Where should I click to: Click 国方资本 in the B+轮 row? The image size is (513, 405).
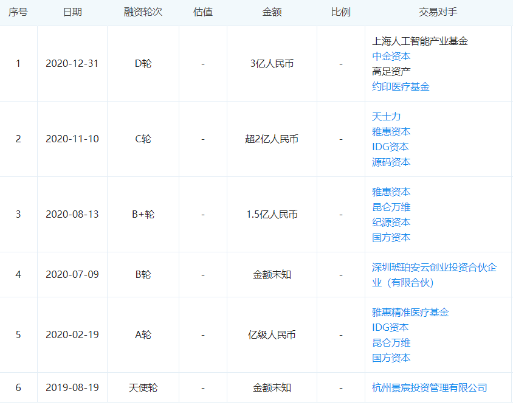[391, 237]
